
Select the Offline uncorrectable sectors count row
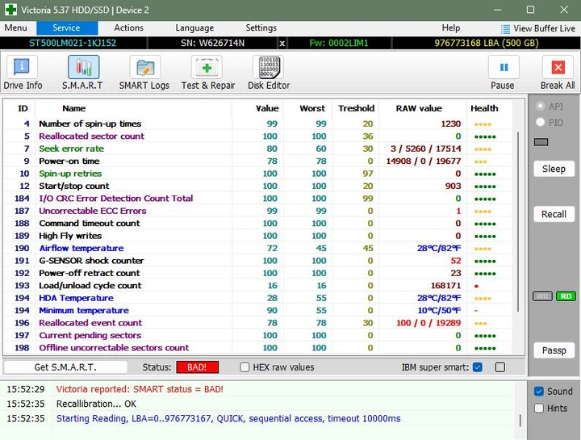(259, 348)
